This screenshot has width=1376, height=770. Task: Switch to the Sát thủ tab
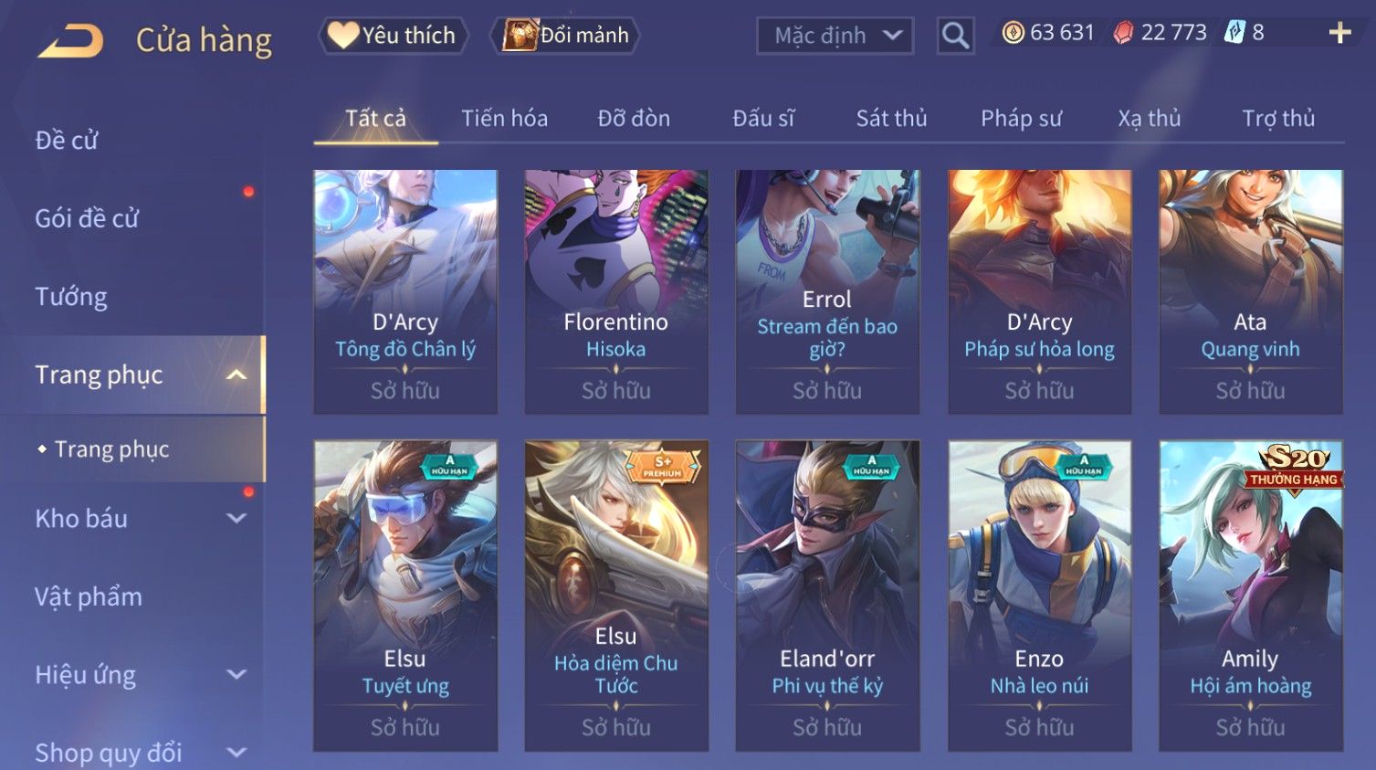tap(891, 118)
